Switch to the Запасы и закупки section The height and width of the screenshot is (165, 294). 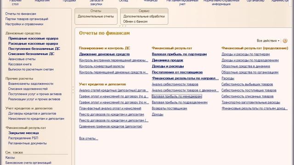coord(96,2)
